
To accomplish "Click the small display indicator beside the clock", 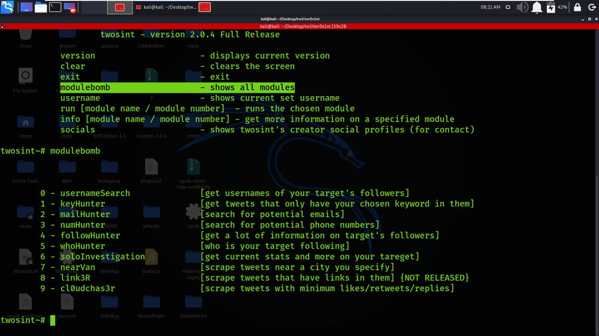I will tap(508, 7).
